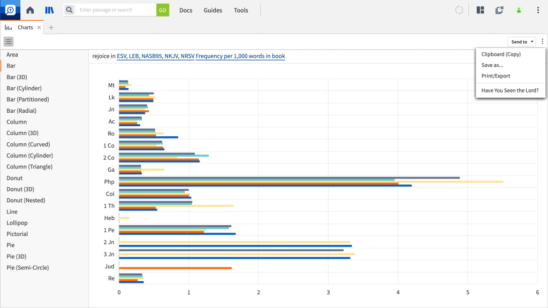Choose Clipboard (Copy) from the menu
This screenshot has width=548, height=308.
pos(501,54)
